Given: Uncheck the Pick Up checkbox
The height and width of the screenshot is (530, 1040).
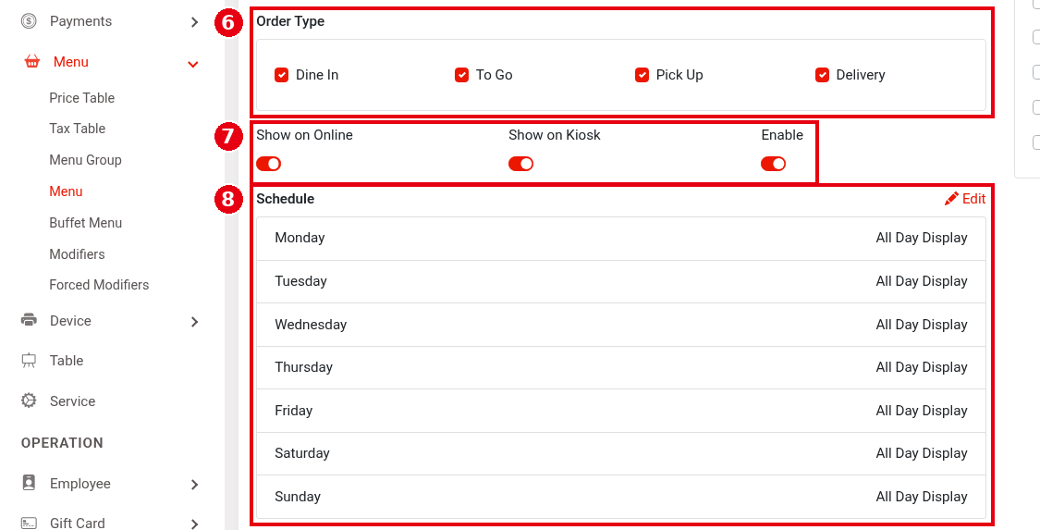Looking at the screenshot, I should point(642,75).
